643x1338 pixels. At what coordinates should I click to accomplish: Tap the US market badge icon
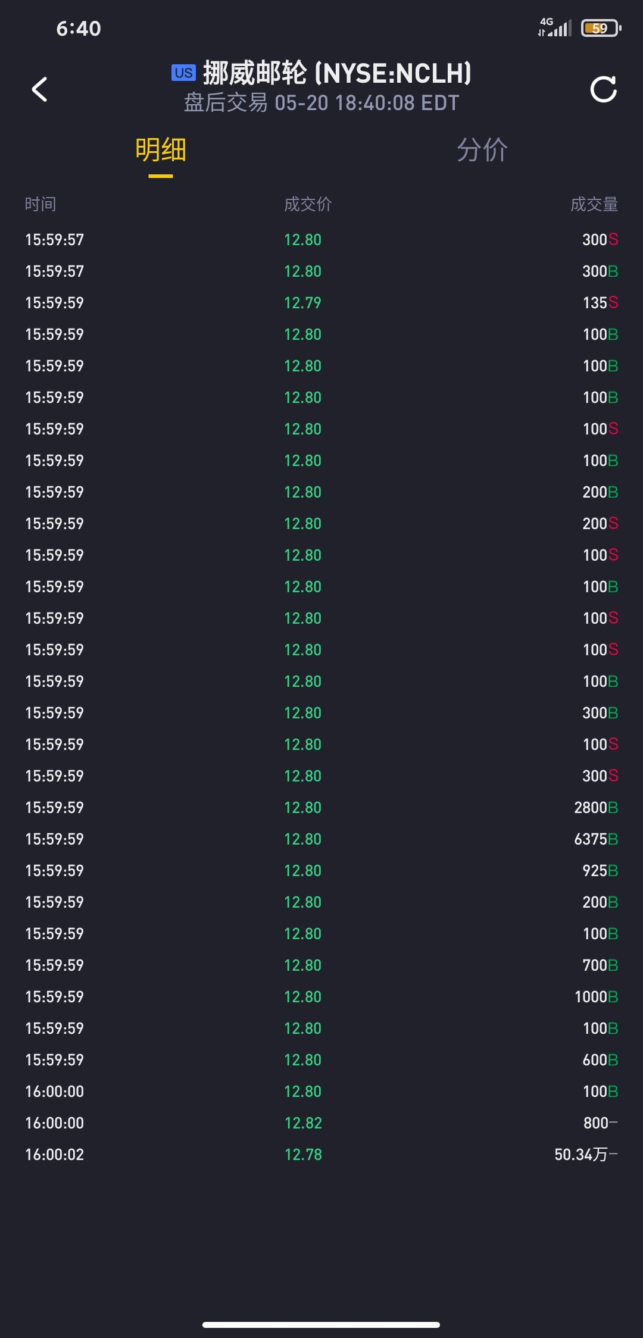tap(183, 73)
